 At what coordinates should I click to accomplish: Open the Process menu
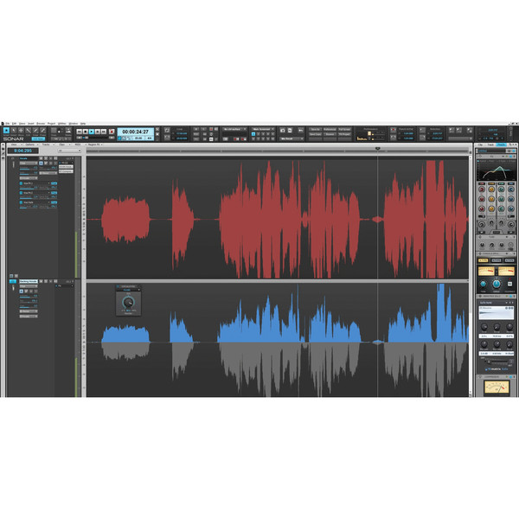pos(41,124)
